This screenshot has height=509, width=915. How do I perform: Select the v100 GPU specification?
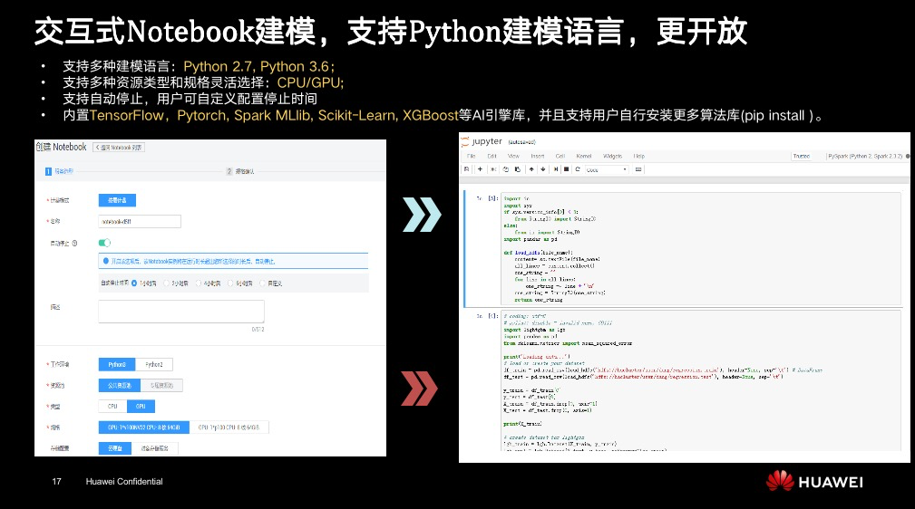coord(143,427)
